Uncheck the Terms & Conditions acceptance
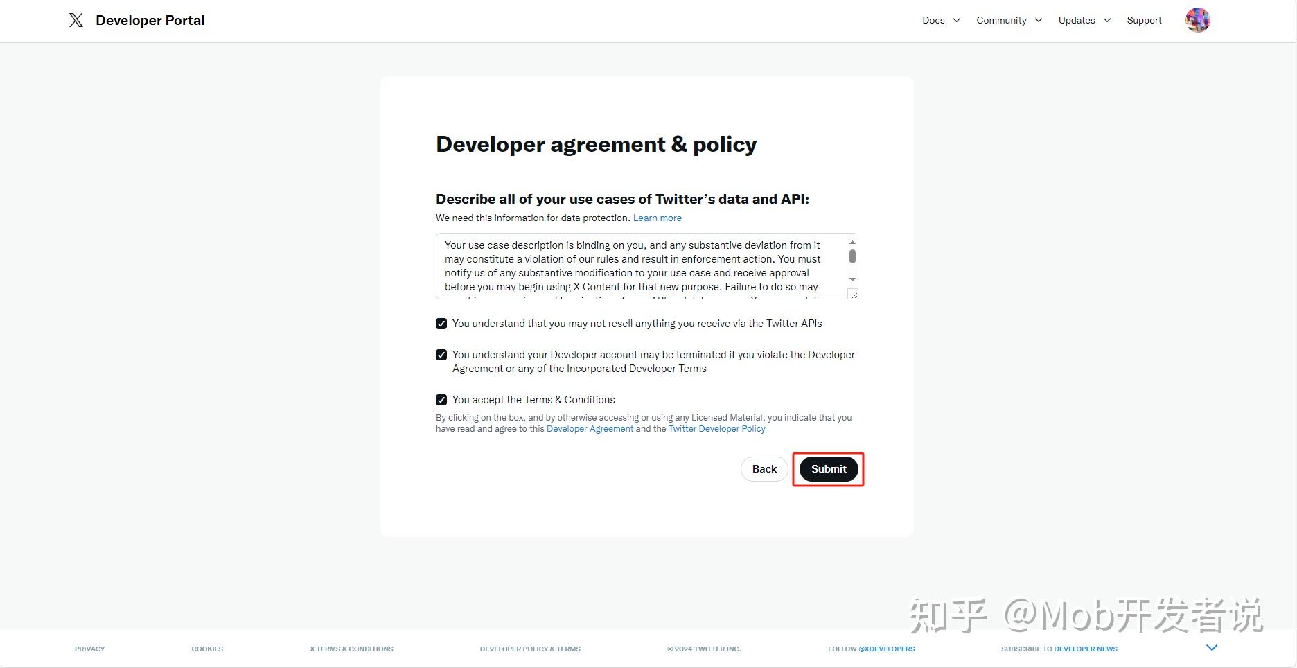1297x668 pixels. tap(441, 399)
